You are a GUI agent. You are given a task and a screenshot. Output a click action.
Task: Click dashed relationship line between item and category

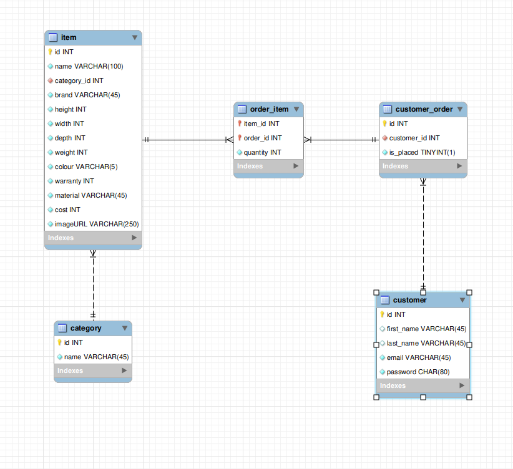[93, 285]
